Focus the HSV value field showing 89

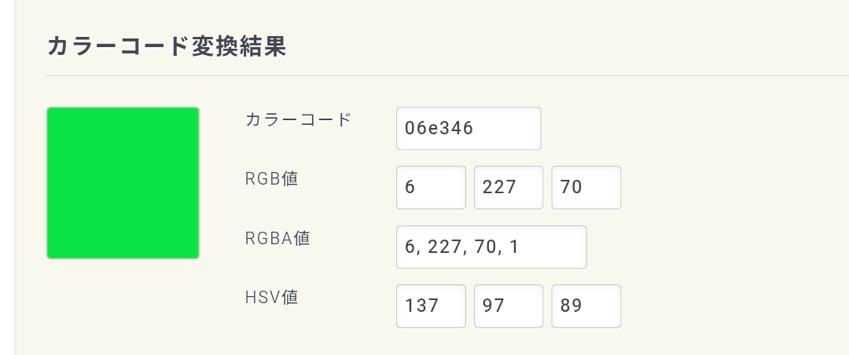[586, 306]
